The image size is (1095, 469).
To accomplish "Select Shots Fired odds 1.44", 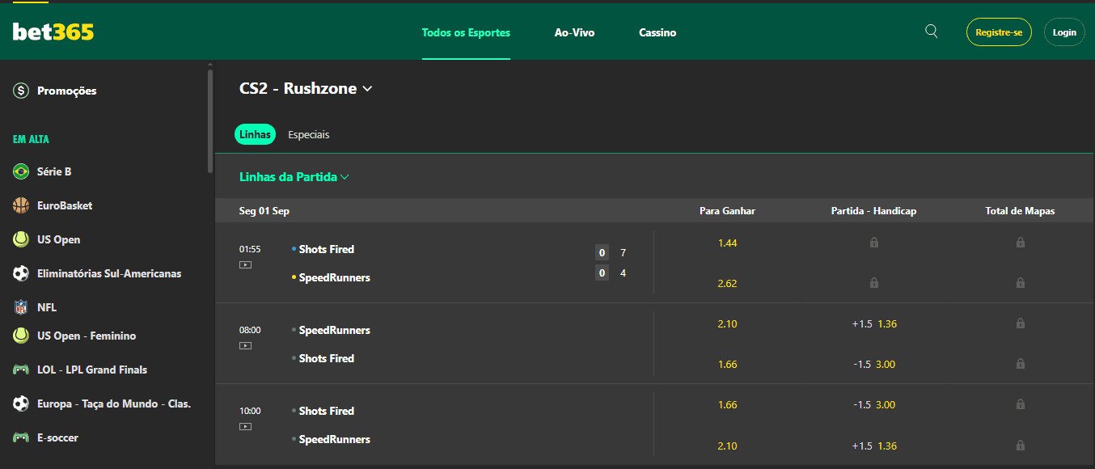I will [x=727, y=243].
